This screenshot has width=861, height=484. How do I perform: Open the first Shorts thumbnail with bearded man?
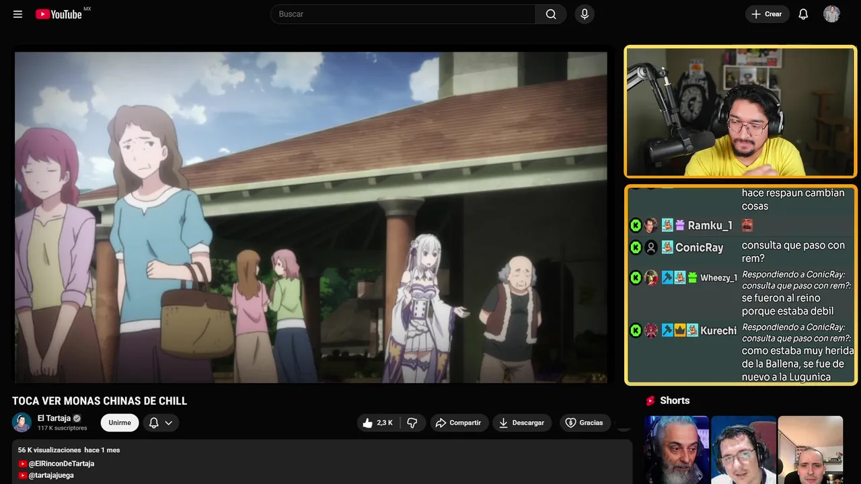(677, 450)
